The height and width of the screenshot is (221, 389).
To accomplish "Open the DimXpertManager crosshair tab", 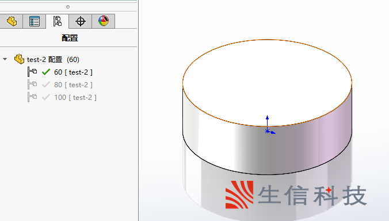I will tap(81, 21).
